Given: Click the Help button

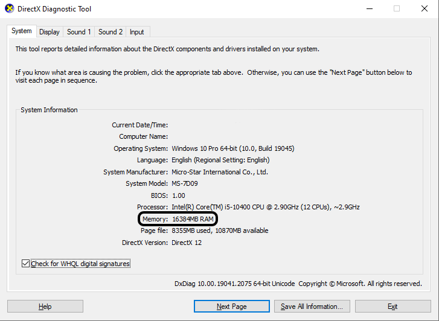Looking at the screenshot, I should click(x=45, y=307).
